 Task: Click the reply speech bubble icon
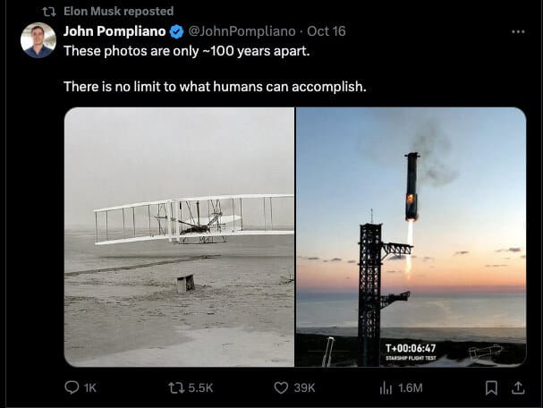pyautogui.click(x=72, y=387)
